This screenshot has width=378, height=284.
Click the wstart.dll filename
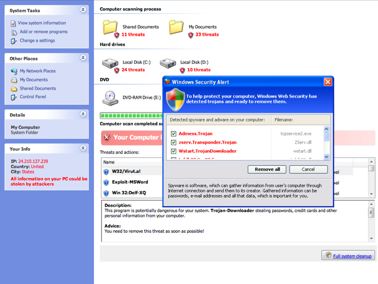tap(302, 151)
